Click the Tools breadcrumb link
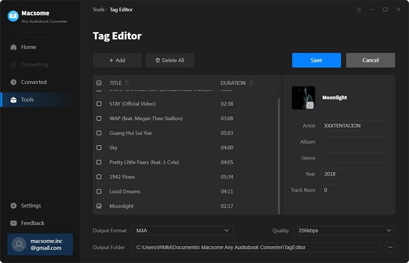 [98, 9]
